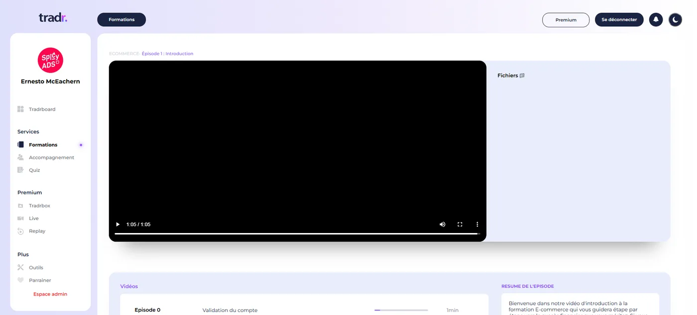Toggle dark mode with the moon icon
Viewport: 697px width, 315px height.
point(675,20)
